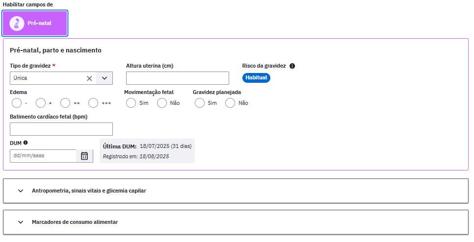Click the Batimento cardíaco fetal input
Viewport: 474px width, 242px height.
(61, 129)
